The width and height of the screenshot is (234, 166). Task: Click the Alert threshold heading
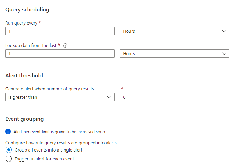pyautogui.click(x=24, y=76)
